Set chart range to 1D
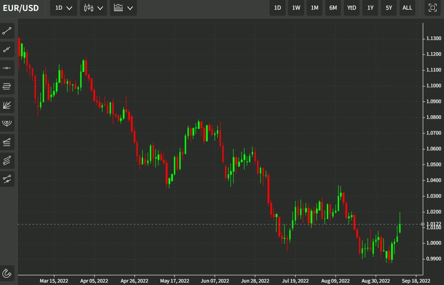444x285 pixels. pos(278,8)
